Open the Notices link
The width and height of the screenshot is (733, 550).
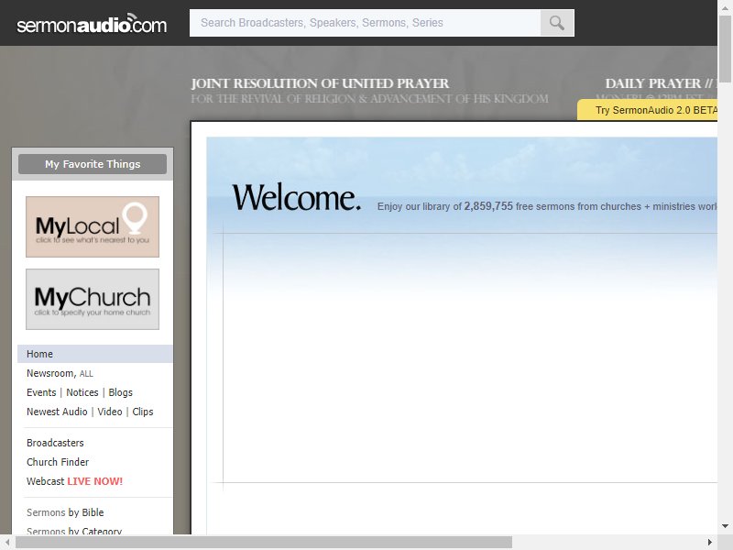pyautogui.click(x=82, y=392)
